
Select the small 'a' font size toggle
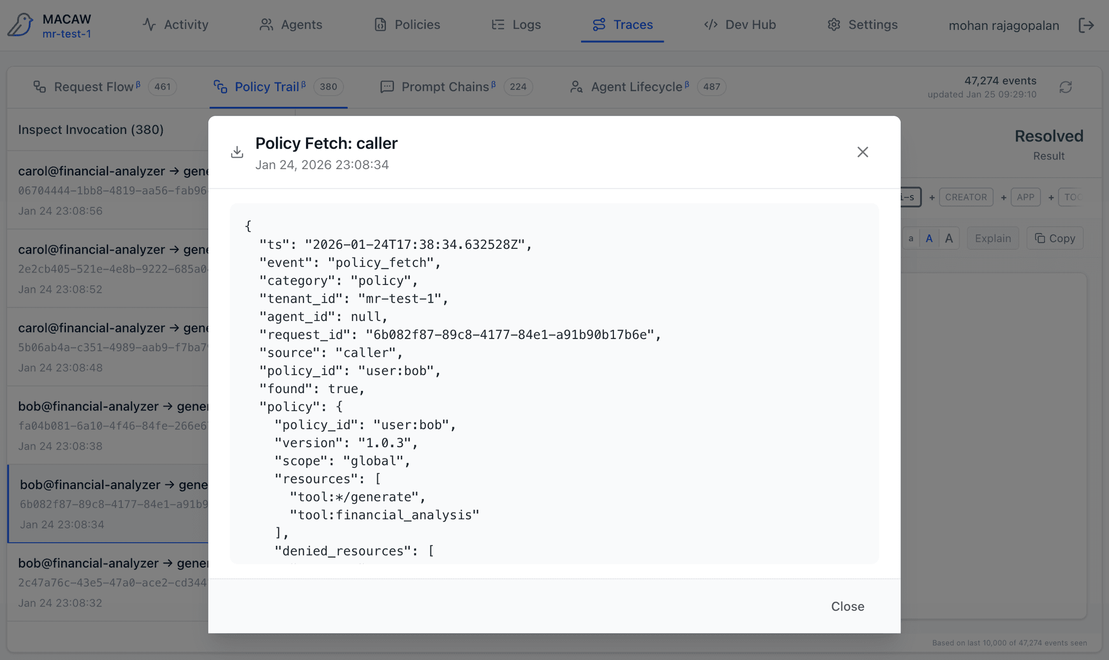click(x=911, y=238)
